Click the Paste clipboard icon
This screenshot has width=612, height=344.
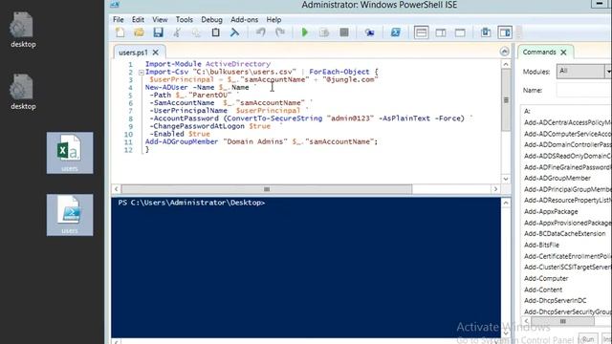(x=215, y=32)
